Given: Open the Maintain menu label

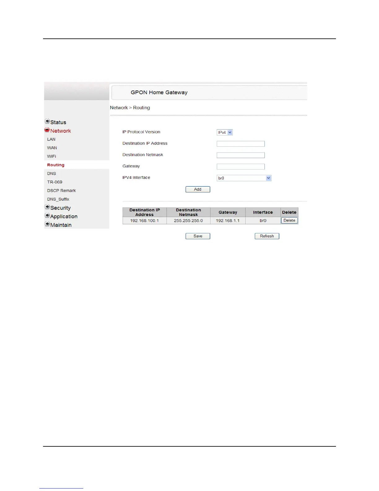Looking at the screenshot, I should coord(61,225).
